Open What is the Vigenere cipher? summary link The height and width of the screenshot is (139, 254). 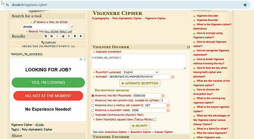212,27
